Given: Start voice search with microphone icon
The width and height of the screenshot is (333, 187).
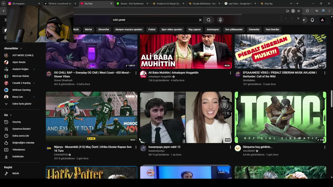Looking at the screenshot, I should pyautogui.click(x=220, y=20).
